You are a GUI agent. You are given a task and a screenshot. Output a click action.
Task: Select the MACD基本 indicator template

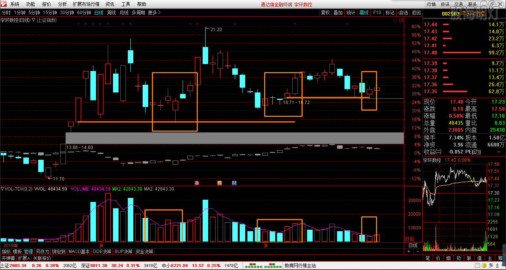pos(79,252)
